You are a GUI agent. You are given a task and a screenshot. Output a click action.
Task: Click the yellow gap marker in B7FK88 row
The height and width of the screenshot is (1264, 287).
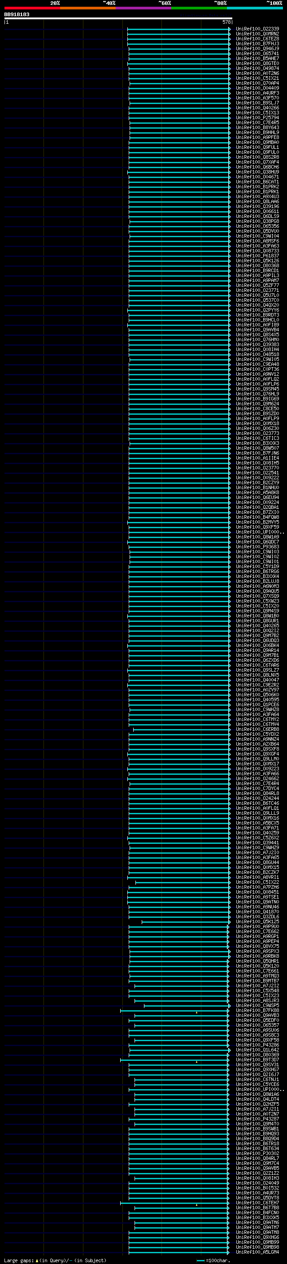[197, 1012]
